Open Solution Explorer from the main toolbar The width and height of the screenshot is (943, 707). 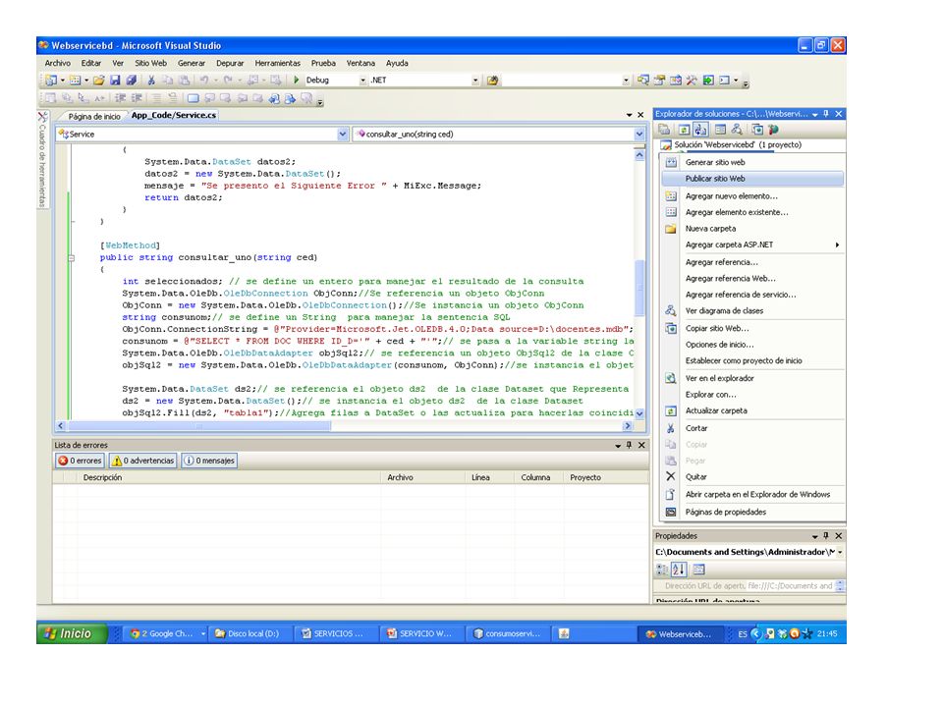point(642,80)
